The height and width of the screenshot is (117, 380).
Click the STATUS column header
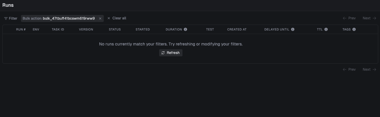[x=115, y=29]
